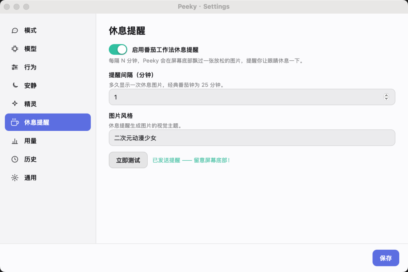Click the 已发送提醒 status message
Viewport: 408px width, 272px height.
[191, 160]
